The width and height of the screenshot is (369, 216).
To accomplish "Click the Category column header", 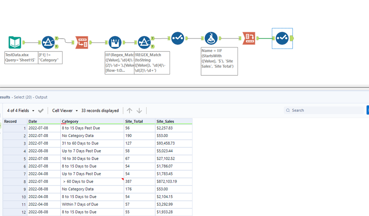I will point(92,121).
